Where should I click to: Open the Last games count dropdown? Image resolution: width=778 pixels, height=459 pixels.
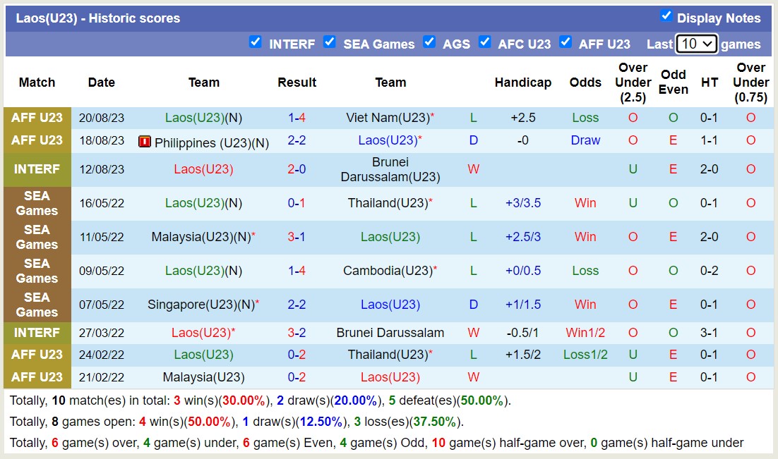[x=696, y=44]
